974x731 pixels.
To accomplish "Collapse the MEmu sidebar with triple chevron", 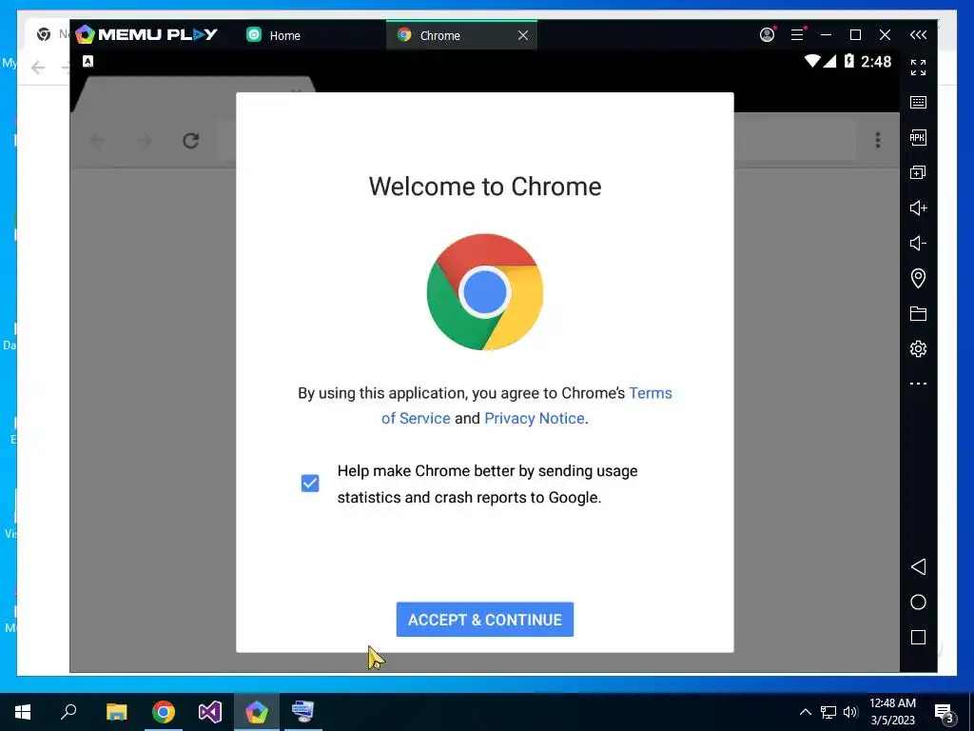I will click(x=918, y=35).
